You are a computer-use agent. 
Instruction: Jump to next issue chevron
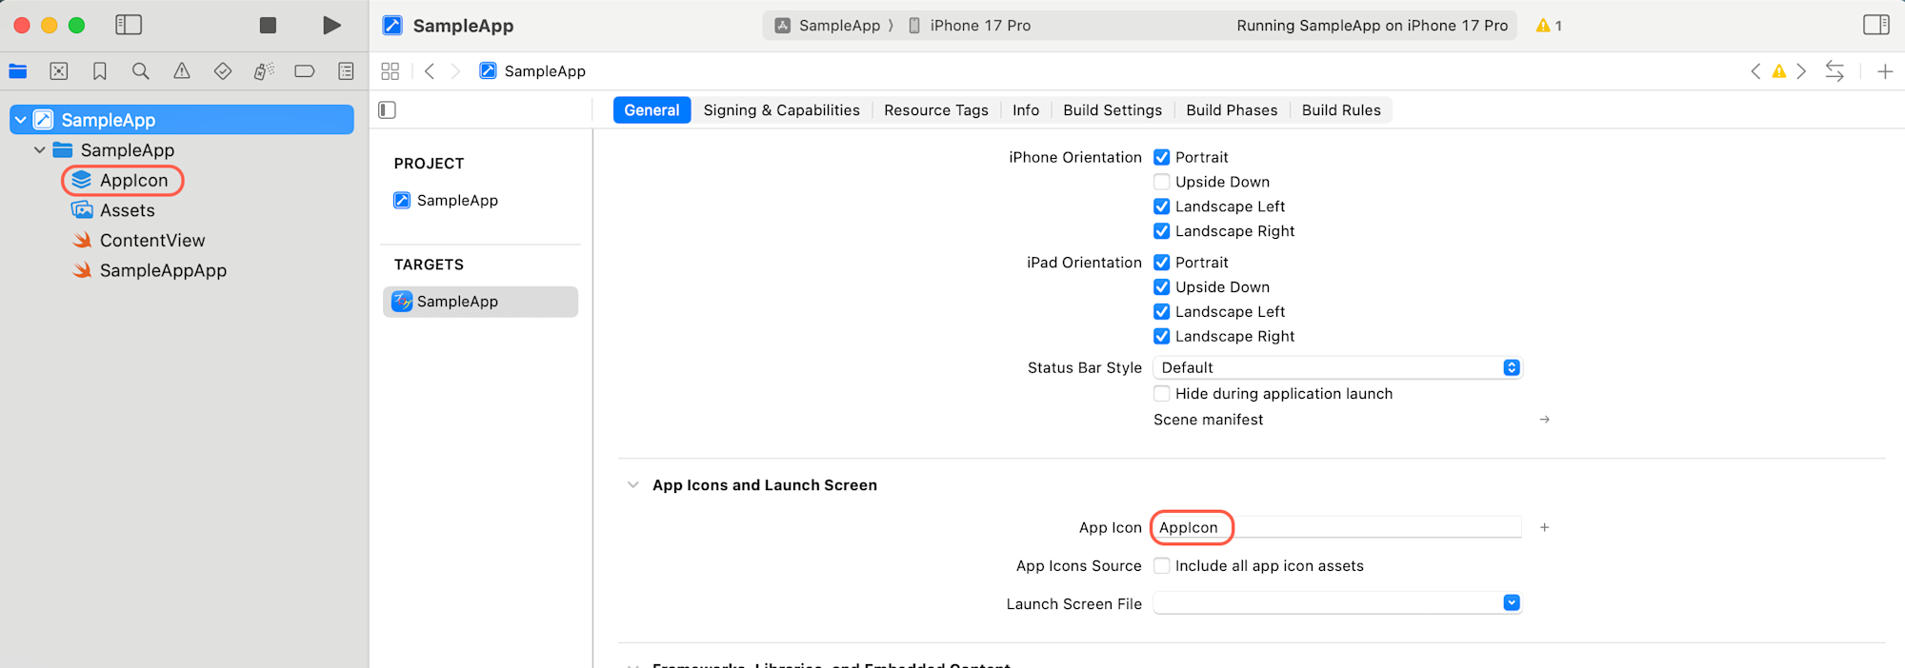[1801, 71]
